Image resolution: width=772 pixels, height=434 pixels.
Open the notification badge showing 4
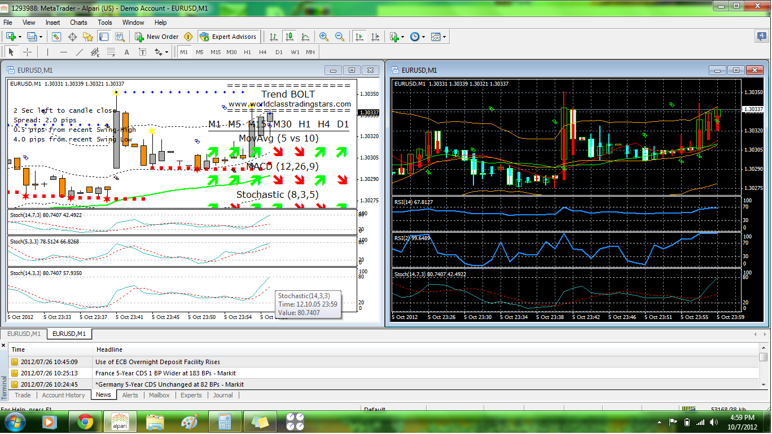(761, 37)
